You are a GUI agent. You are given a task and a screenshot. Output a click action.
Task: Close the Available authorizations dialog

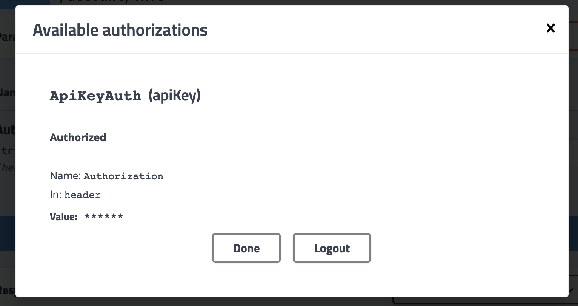point(550,28)
